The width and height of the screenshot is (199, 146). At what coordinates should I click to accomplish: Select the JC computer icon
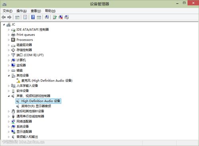[x=8, y=24]
